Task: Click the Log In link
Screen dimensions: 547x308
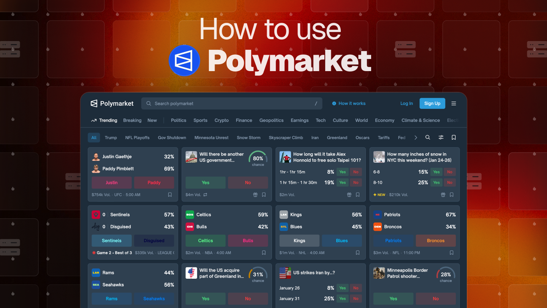Action: (x=406, y=103)
